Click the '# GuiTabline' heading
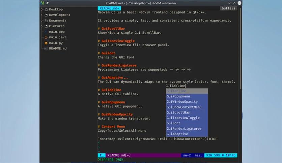The image size is (282, 163). point(110,90)
